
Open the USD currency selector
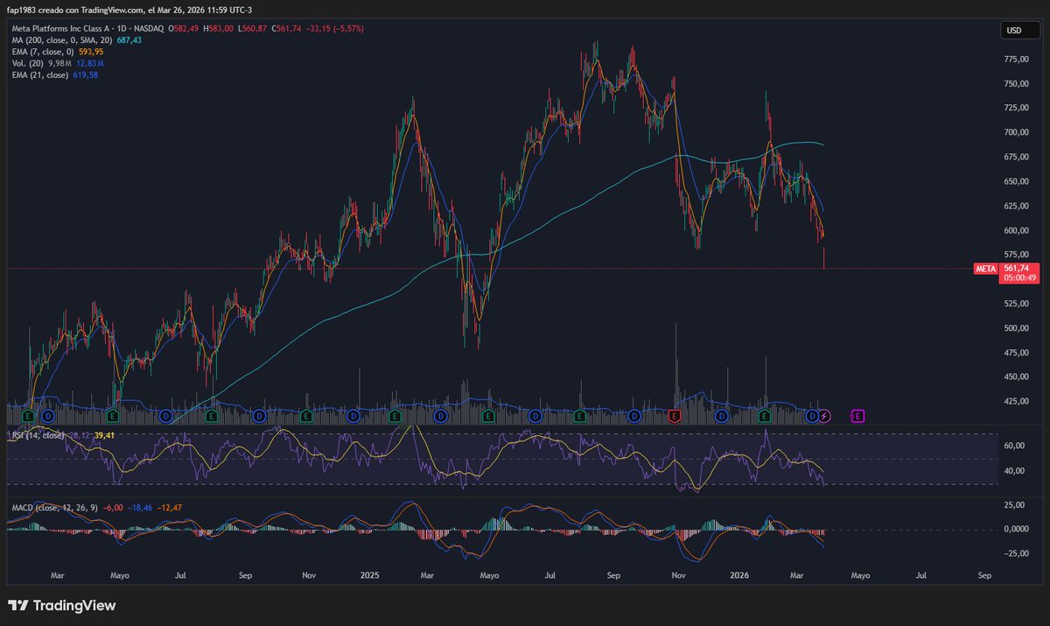tap(1019, 31)
